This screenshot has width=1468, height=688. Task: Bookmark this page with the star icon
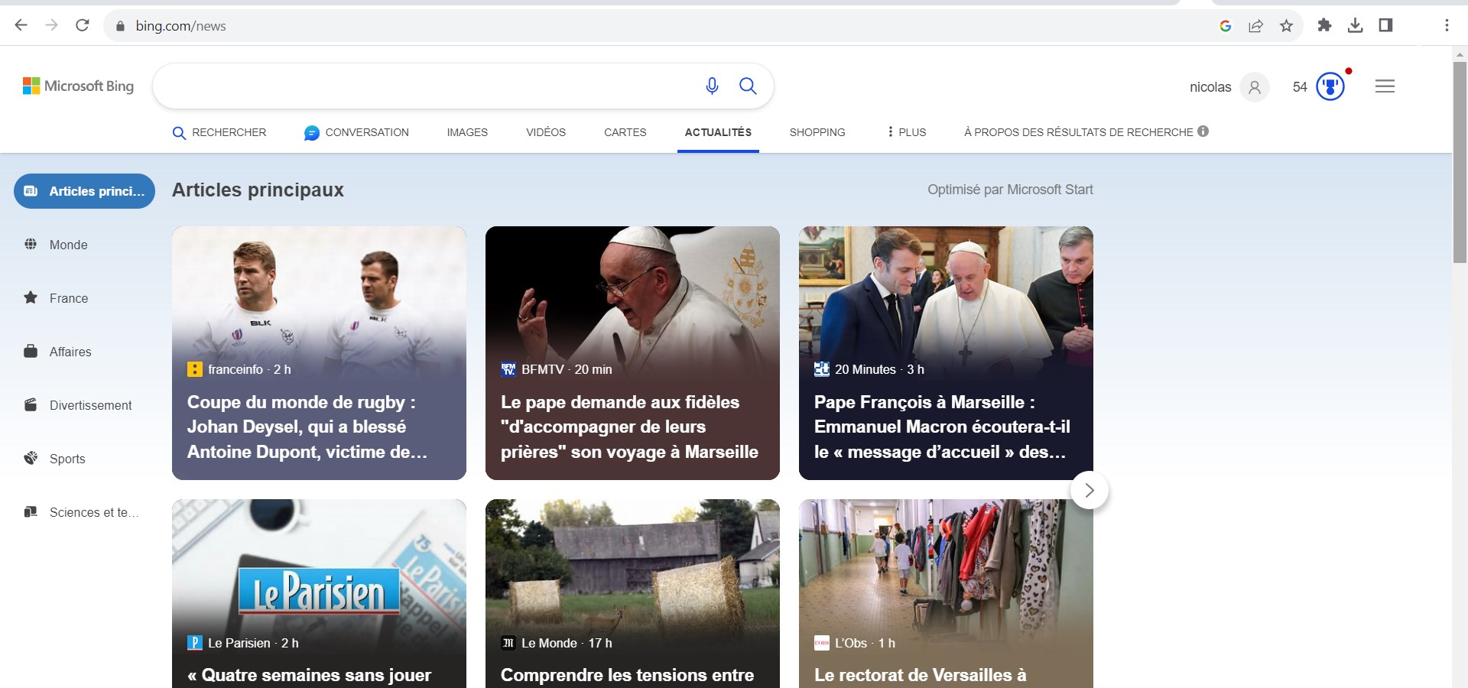point(1287,26)
